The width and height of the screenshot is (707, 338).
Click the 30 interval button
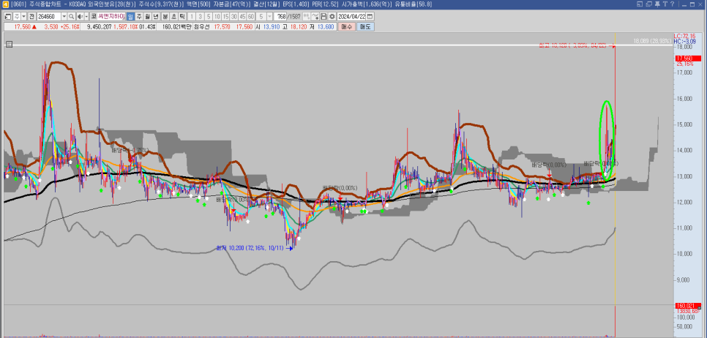point(233,17)
